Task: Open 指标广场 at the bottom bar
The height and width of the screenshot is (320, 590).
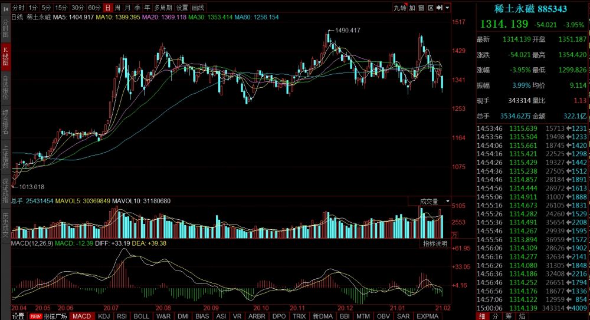Action: click(57, 316)
